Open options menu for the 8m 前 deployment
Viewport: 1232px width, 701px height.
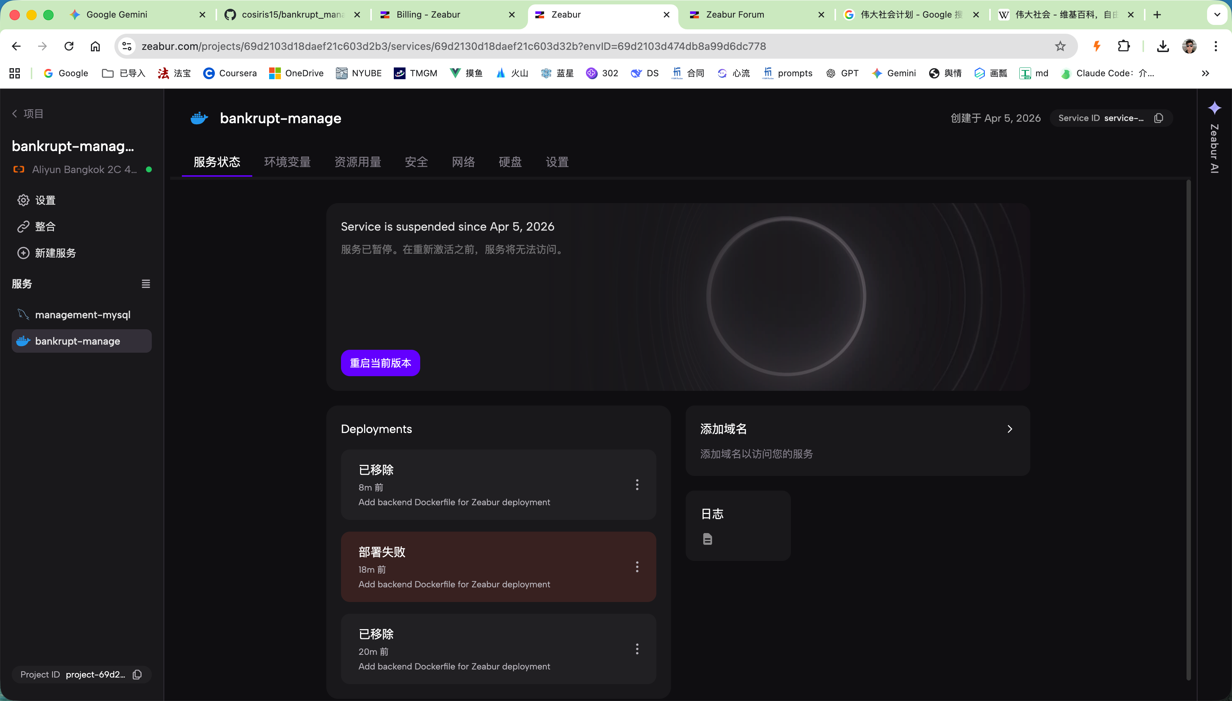pos(637,485)
